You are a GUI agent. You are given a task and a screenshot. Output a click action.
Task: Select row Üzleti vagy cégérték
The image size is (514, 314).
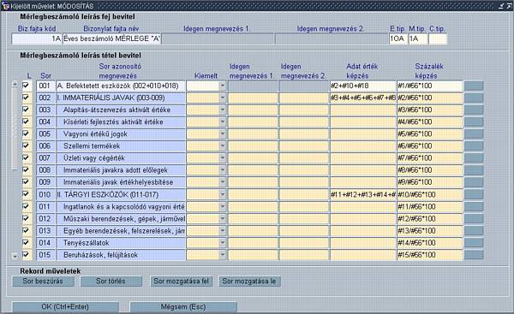121,158
